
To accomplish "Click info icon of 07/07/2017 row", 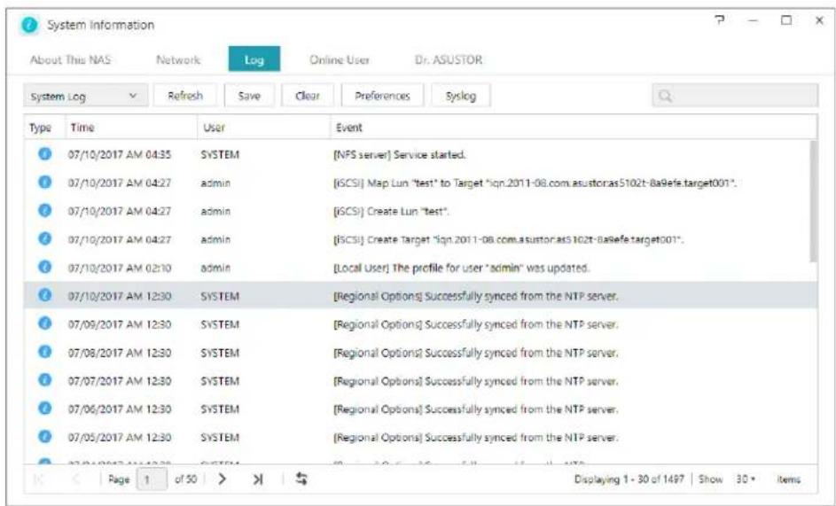I will coord(45,380).
